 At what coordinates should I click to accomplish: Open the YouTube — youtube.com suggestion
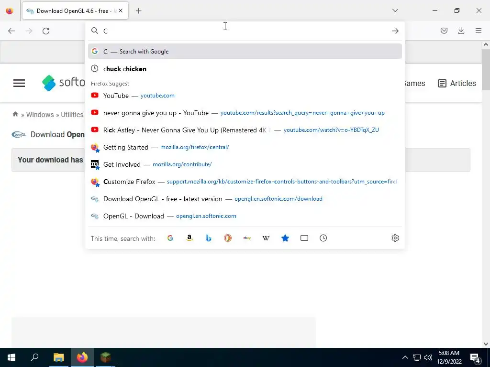245,96
